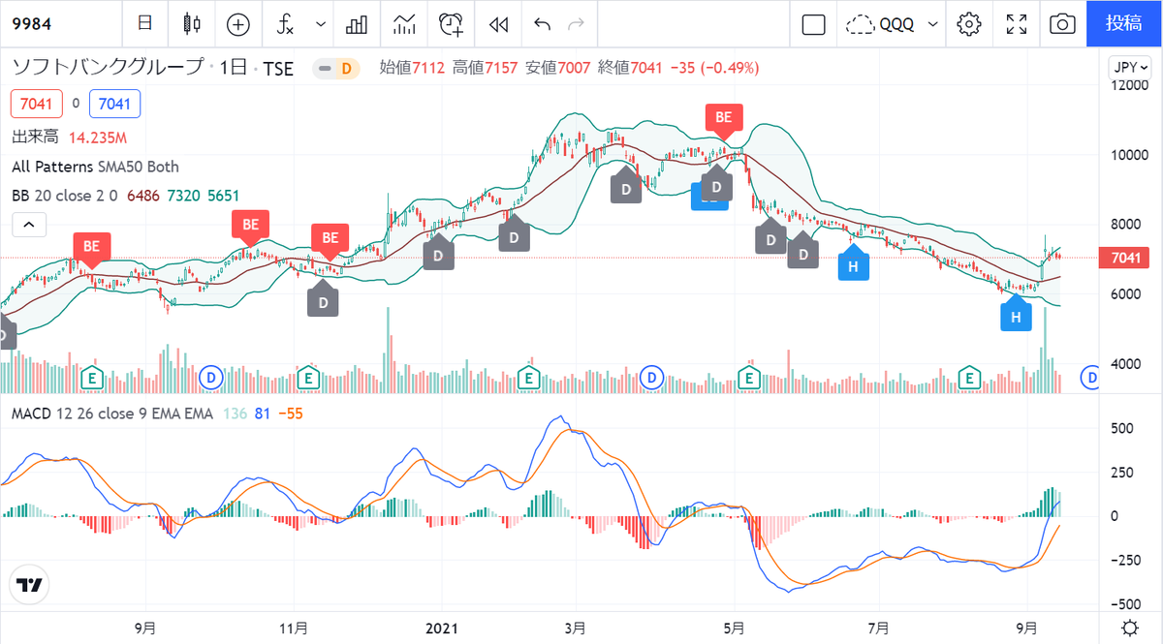Click the TradingView logo in MACD pane
The height and width of the screenshot is (644, 1163).
pyautogui.click(x=29, y=585)
